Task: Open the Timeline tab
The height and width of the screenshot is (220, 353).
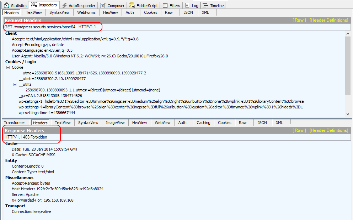Action: pos(213,5)
